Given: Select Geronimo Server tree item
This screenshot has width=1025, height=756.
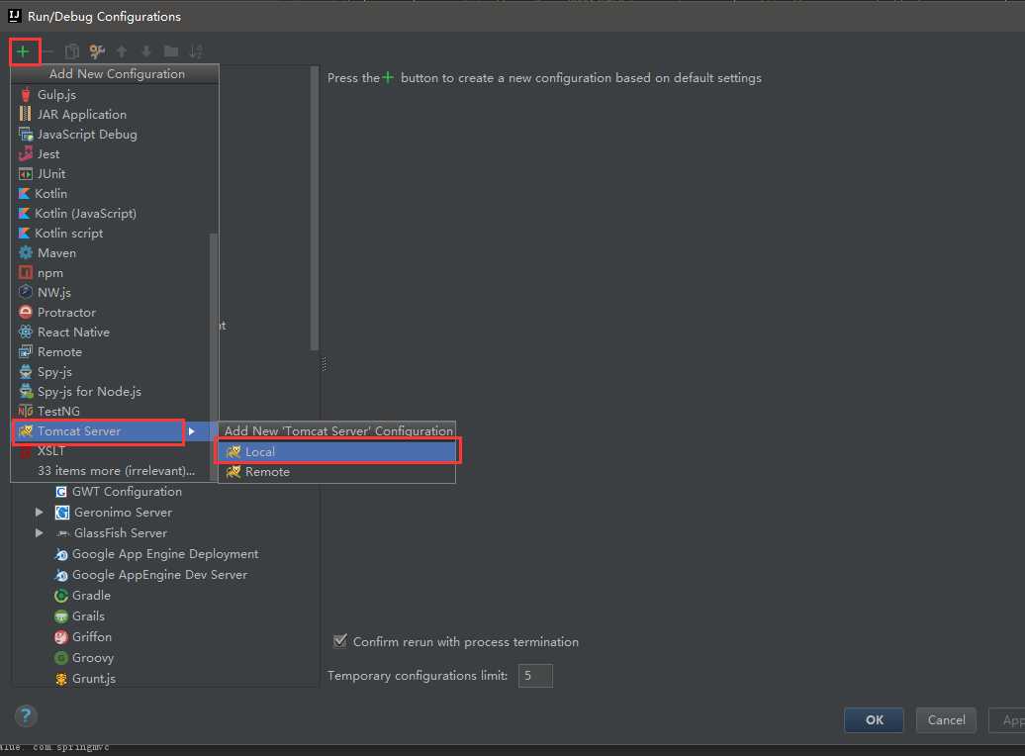Looking at the screenshot, I should click(114, 512).
